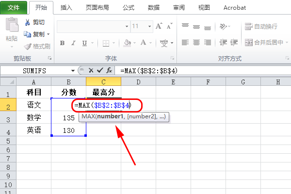Viewport: 291px width, 194px height.
Task: Increase font size with large A icon
Action: pyautogui.click(x=159, y=26)
